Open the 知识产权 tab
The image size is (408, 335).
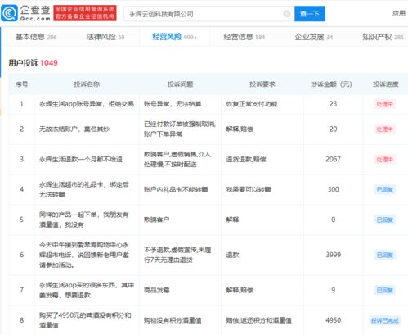pyautogui.click(x=383, y=37)
